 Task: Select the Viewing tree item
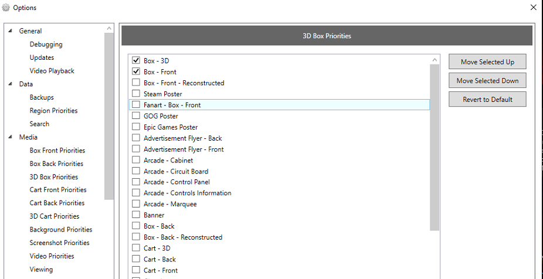pyautogui.click(x=41, y=269)
